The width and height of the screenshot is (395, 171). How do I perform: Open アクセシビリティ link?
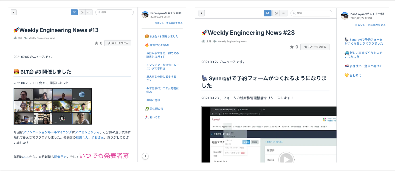point(87,132)
